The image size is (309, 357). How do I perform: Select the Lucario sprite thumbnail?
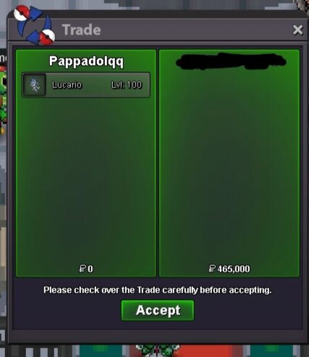[35, 85]
